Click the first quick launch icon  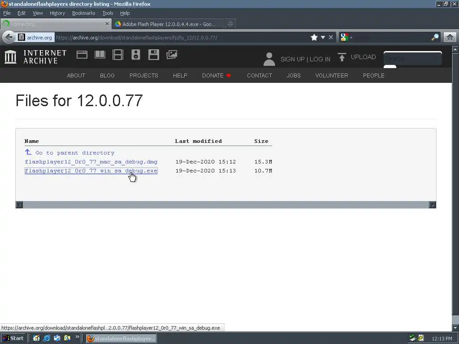pos(36,338)
